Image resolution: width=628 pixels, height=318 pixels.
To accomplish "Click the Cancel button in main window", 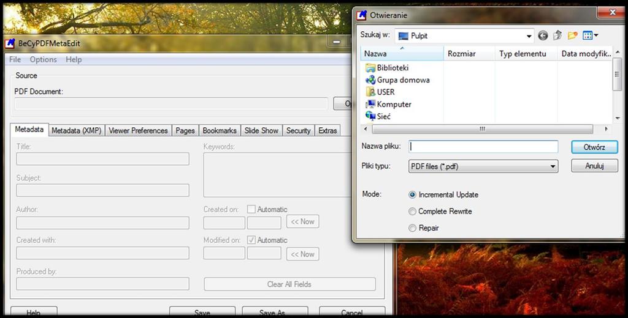I will tap(352, 312).
